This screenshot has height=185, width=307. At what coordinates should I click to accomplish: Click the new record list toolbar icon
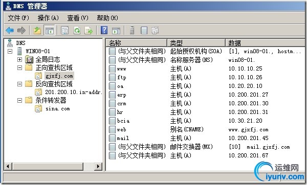pos(144,30)
